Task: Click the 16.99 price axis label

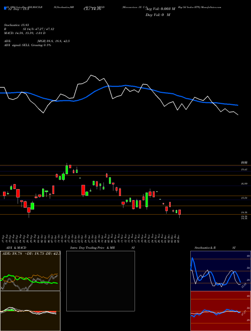Action: coord(244,184)
